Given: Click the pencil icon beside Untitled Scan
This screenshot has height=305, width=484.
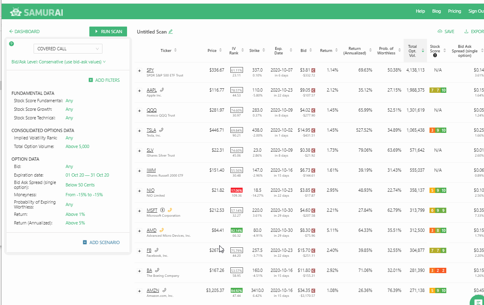Looking at the screenshot, I should coord(170,32).
